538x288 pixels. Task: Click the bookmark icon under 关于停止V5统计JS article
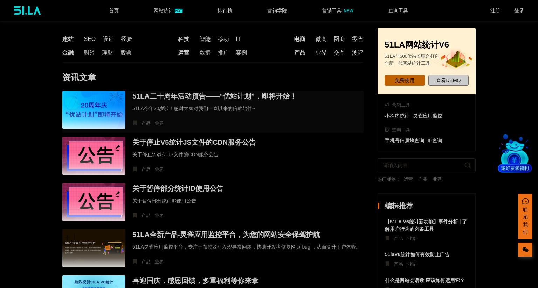pos(135,169)
